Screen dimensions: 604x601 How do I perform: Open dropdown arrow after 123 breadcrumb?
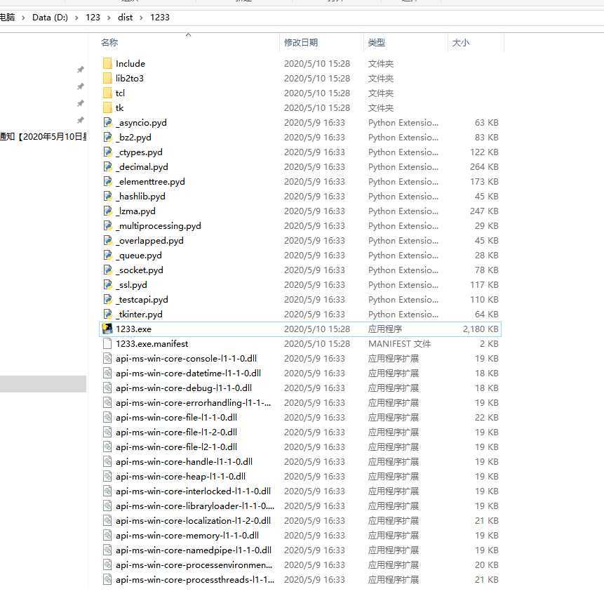[x=109, y=18]
